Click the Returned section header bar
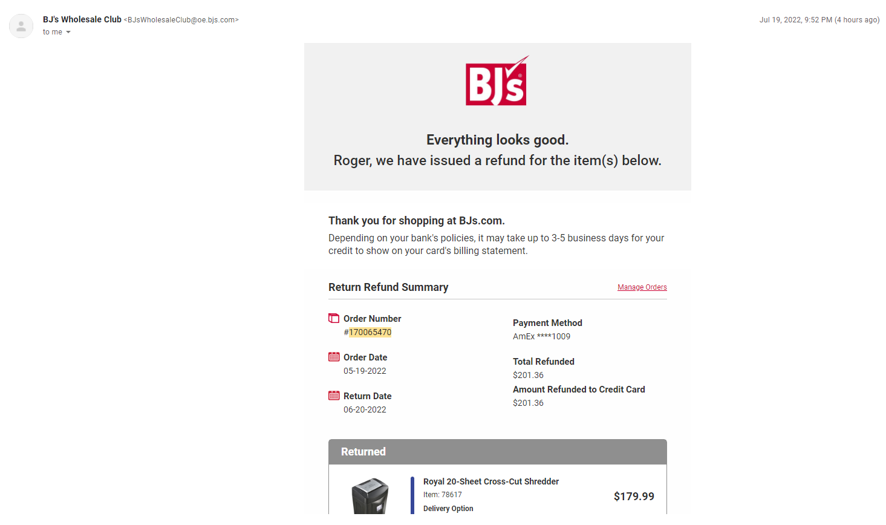Viewport: 886px width, 525px height. tap(498, 452)
